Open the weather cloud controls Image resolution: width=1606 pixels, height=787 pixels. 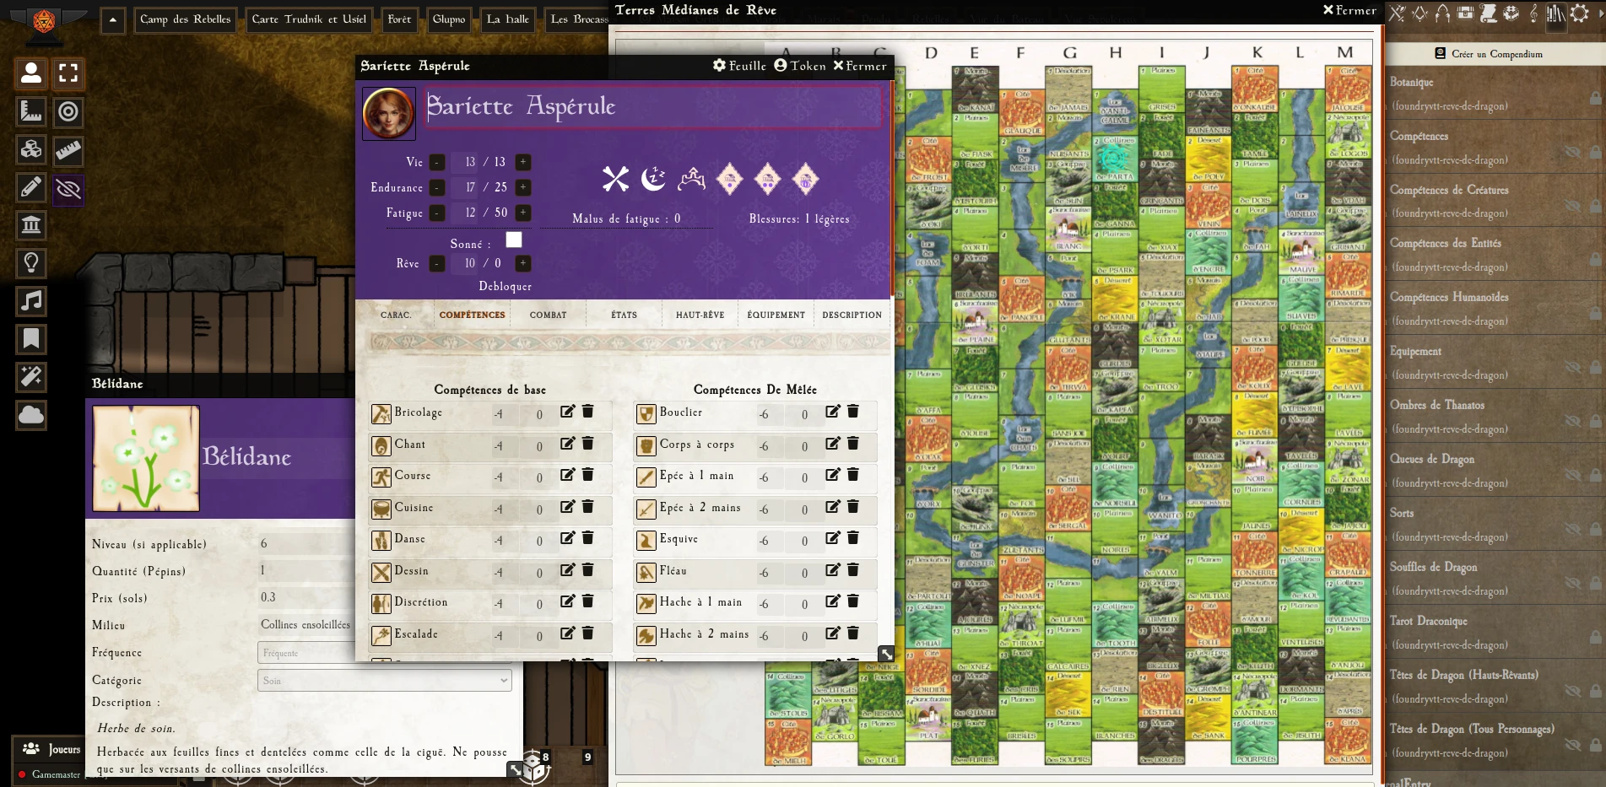[31, 415]
